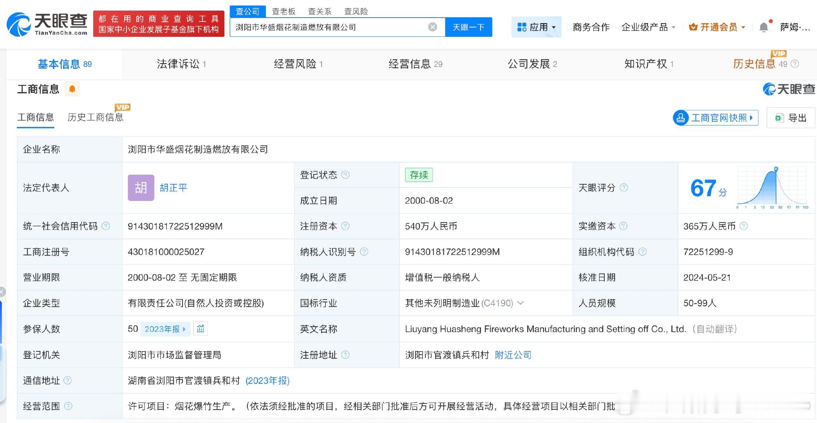Expand the 国标行业 category chevron
Screen dimensions: 817x423
pos(521,303)
